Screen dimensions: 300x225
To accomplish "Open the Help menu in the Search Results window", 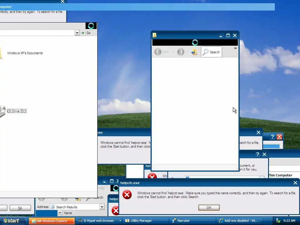I will pos(102,188).
